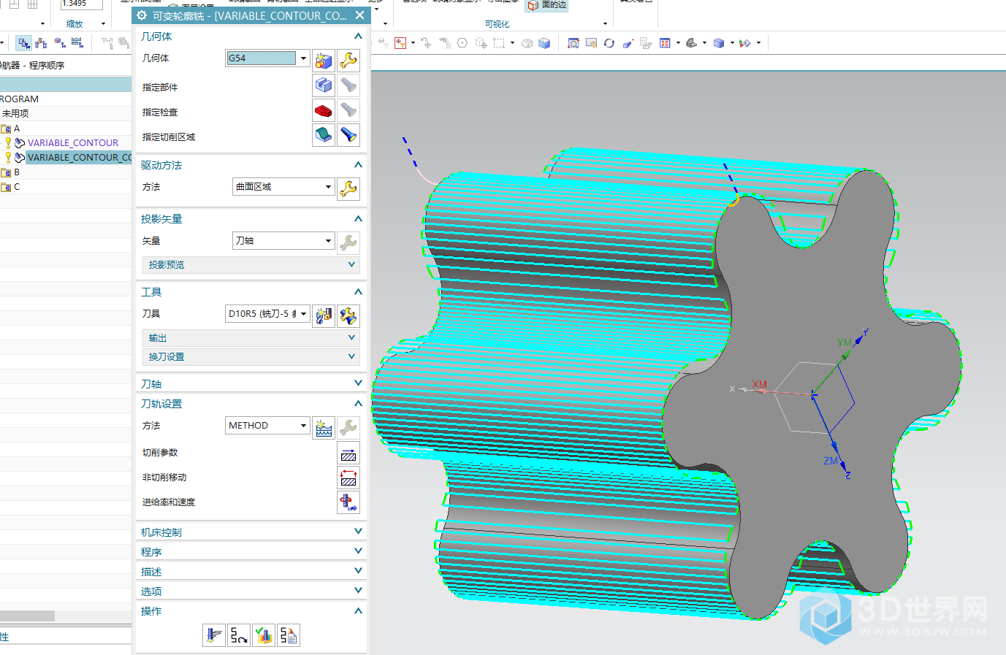Click the new tool icon beside D10R5
Screen dimensions: 1006x655
pos(324,315)
